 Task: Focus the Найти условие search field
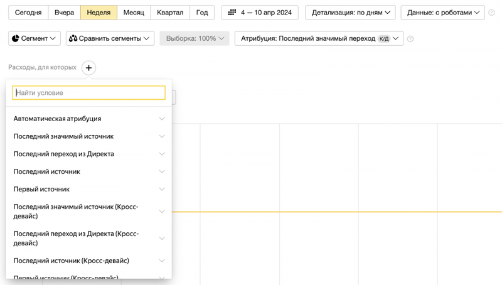pos(88,93)
